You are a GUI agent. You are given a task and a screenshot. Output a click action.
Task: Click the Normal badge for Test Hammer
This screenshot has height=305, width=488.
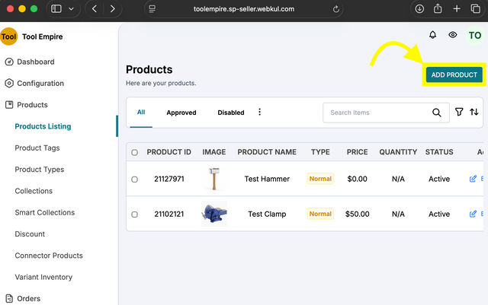pyautogui.click(x=320, y=179)
